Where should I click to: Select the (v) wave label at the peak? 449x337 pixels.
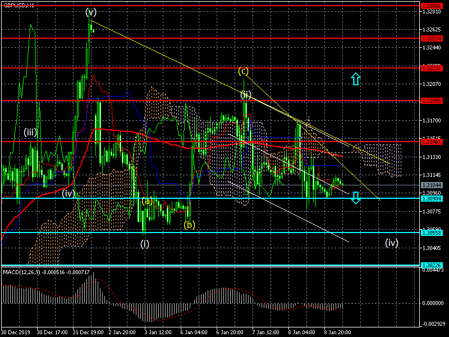point(91,12)
